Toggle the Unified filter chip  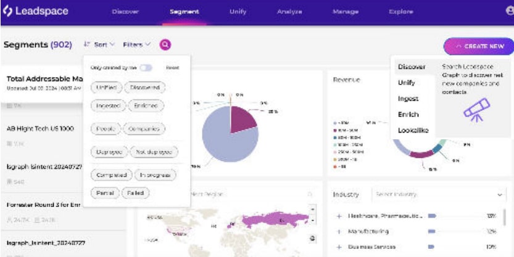point(107,88)
